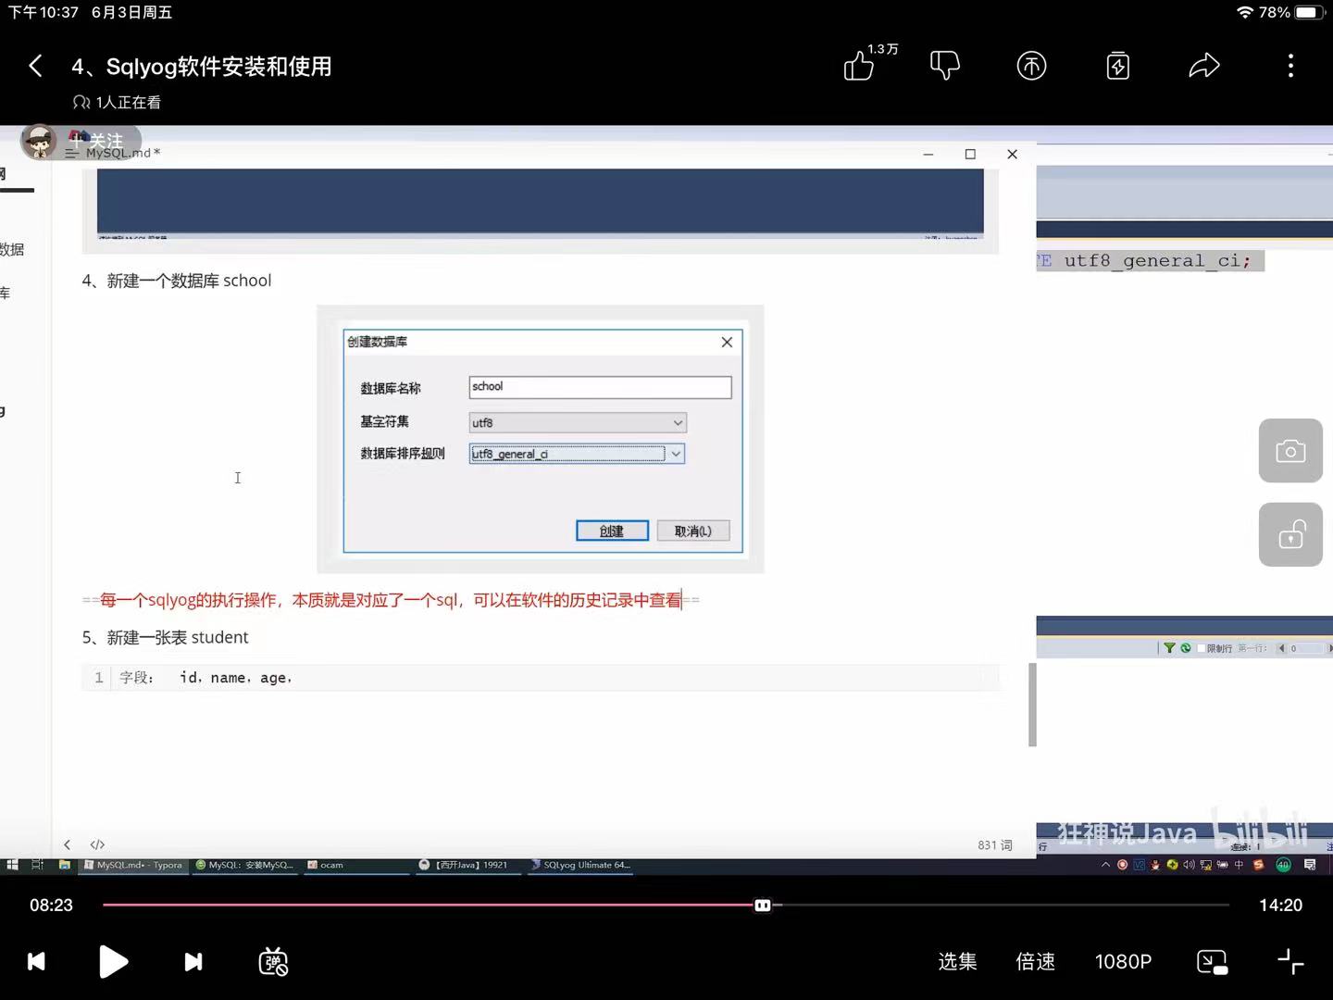This screenshot has width=1333, height=1000.
Task: Close the 创建数据库 dialog with X
Action: pos(727,342)
